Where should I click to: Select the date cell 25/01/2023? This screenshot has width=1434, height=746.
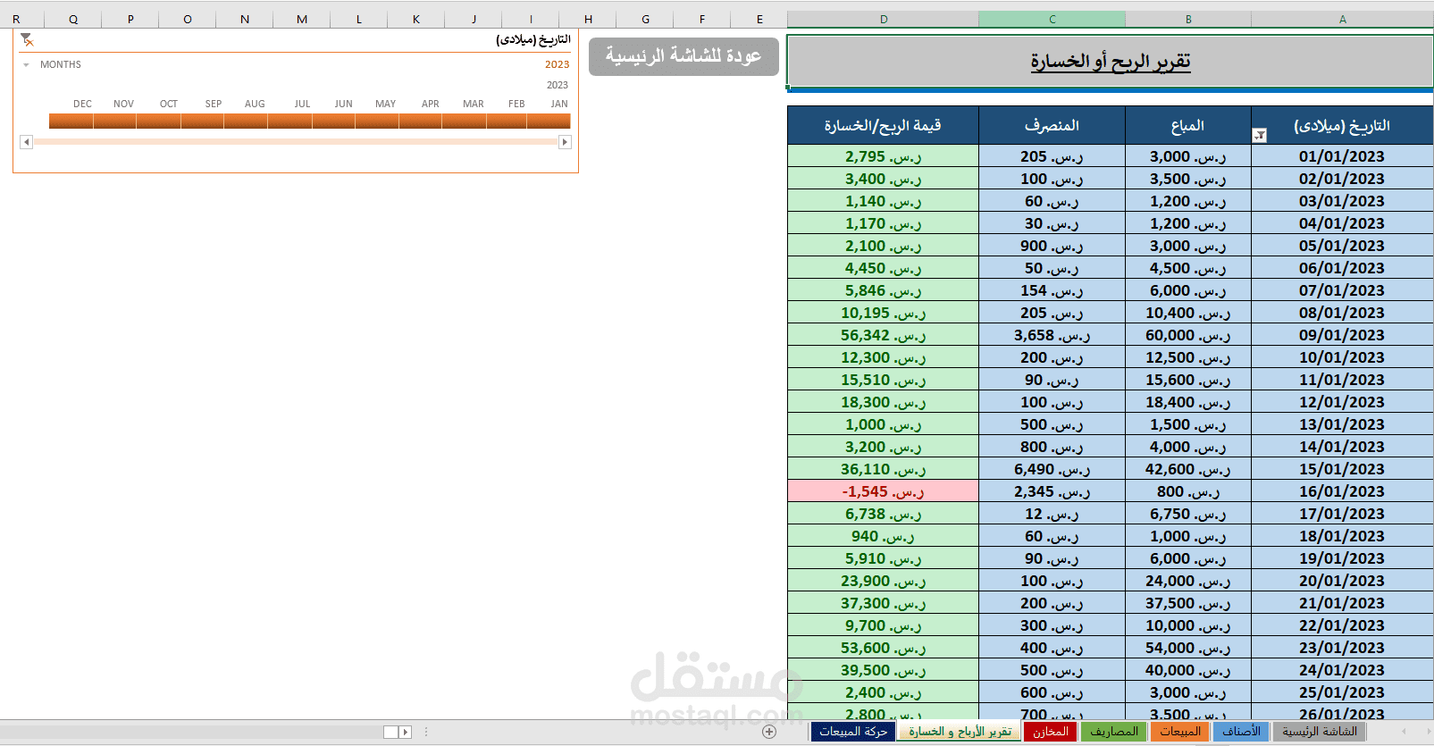[x=1342, y=692]
